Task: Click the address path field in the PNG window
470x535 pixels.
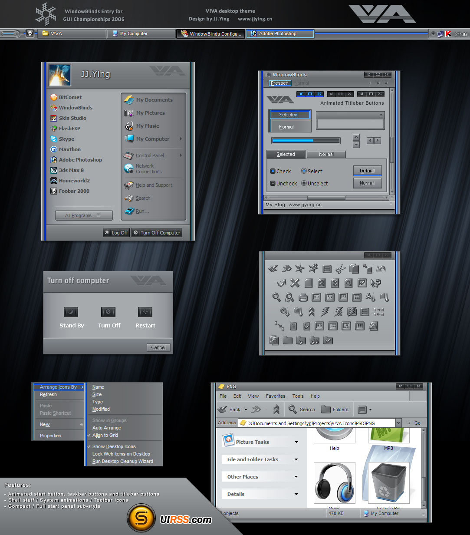Action: 317,423
